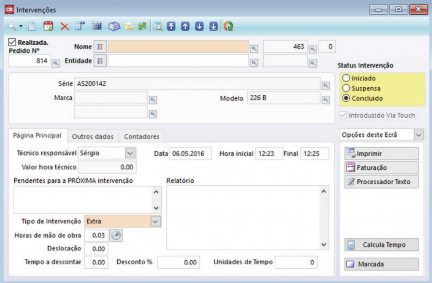Toggle the Realizada checkbox

[x=12, y=42]
